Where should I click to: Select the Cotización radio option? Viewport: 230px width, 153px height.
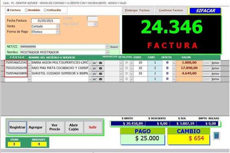pyautogui.click(x=45, y=10)
